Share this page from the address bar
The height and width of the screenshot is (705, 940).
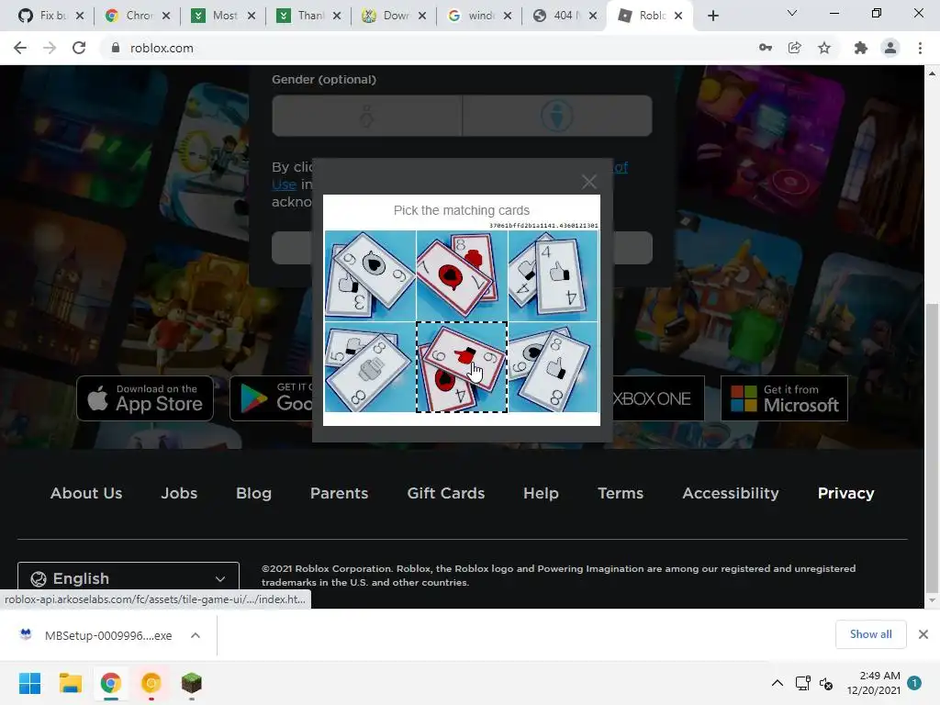point(795,48)
